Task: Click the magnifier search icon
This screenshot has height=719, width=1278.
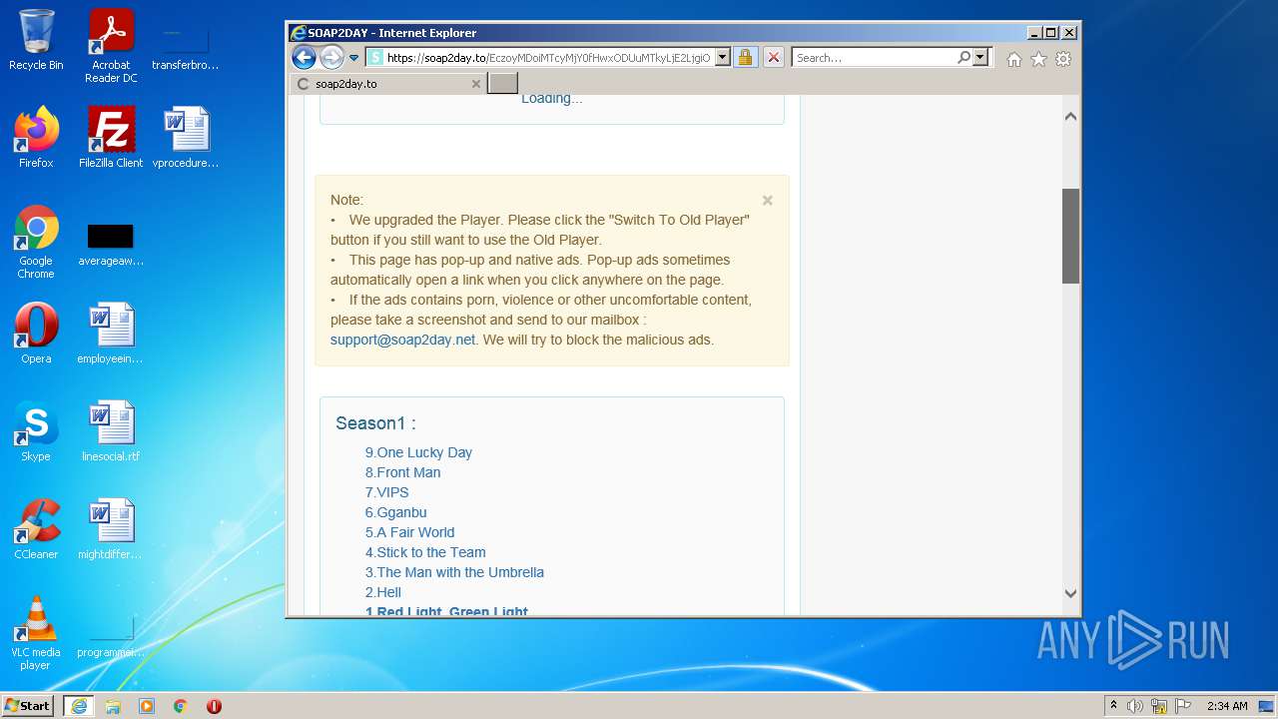Action: [963, 58]
